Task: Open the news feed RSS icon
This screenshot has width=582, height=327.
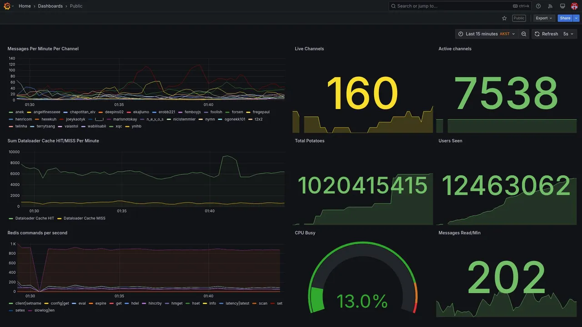Action: click(x=550, y=6)
